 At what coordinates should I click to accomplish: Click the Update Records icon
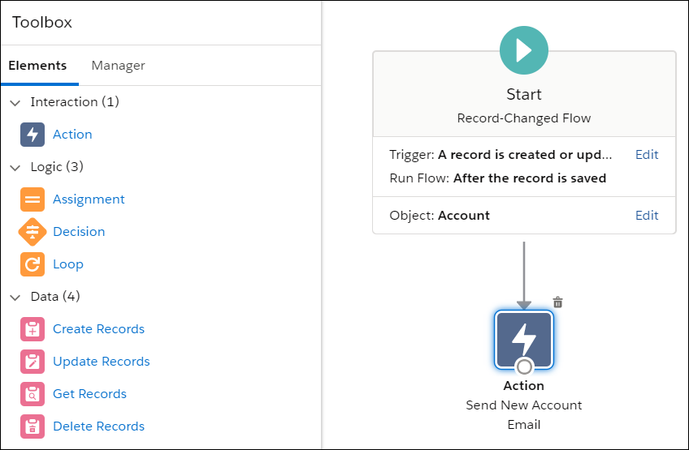(32, 362)
